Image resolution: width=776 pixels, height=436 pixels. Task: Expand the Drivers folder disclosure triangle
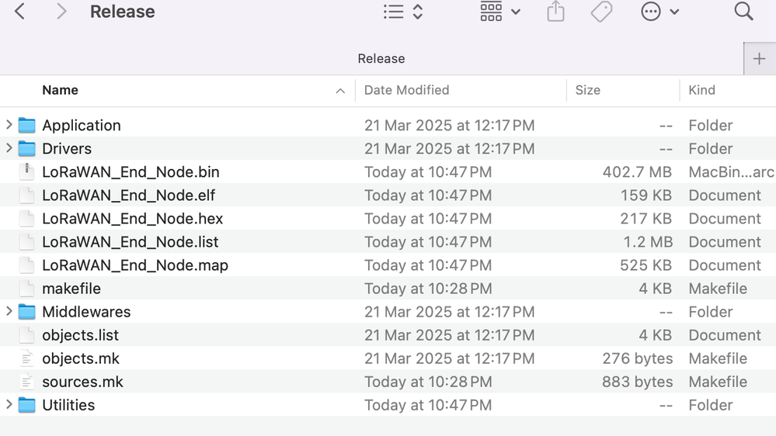[x=9, y=148]
